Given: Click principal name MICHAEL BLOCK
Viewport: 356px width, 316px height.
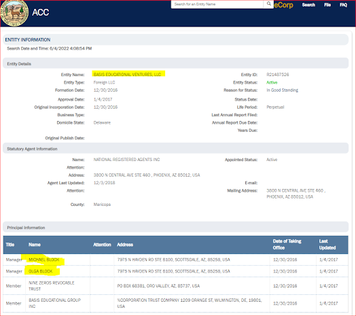Looking at the screenshot, I should [x=43, y=260].
